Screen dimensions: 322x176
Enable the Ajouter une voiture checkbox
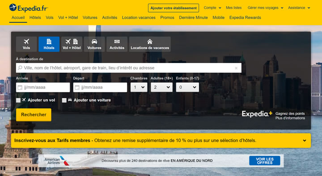64,100
